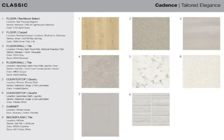
Task: Click the gray Persuade tile swatch numbered 3
Action: coord(202,33)
